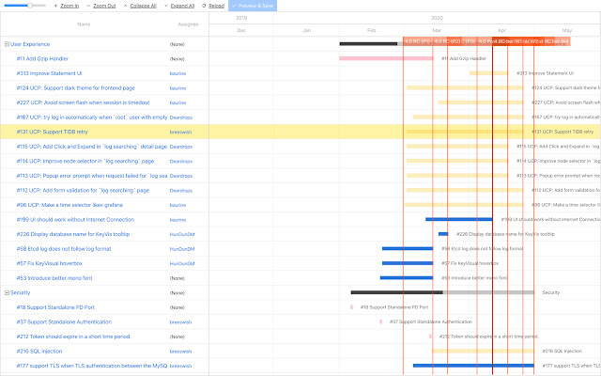Collapse the Security group
This screenshot has height=376, width=601.
(x=7, y=292)
